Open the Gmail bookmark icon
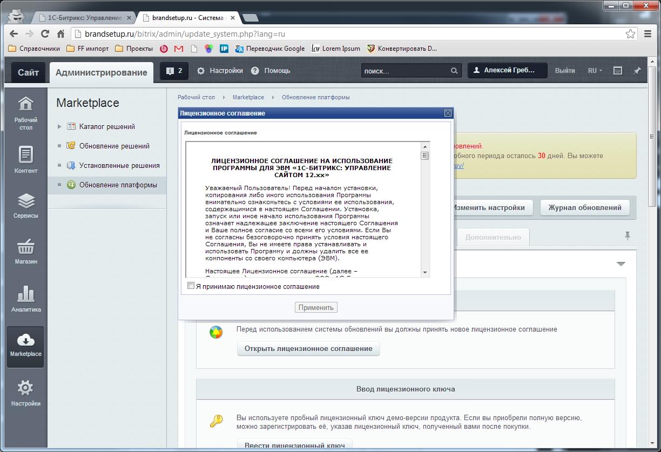 pos(179,49)
